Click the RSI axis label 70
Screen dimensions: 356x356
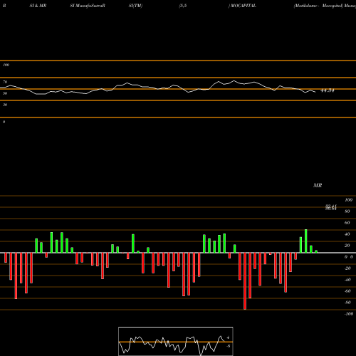coord(5,82)
